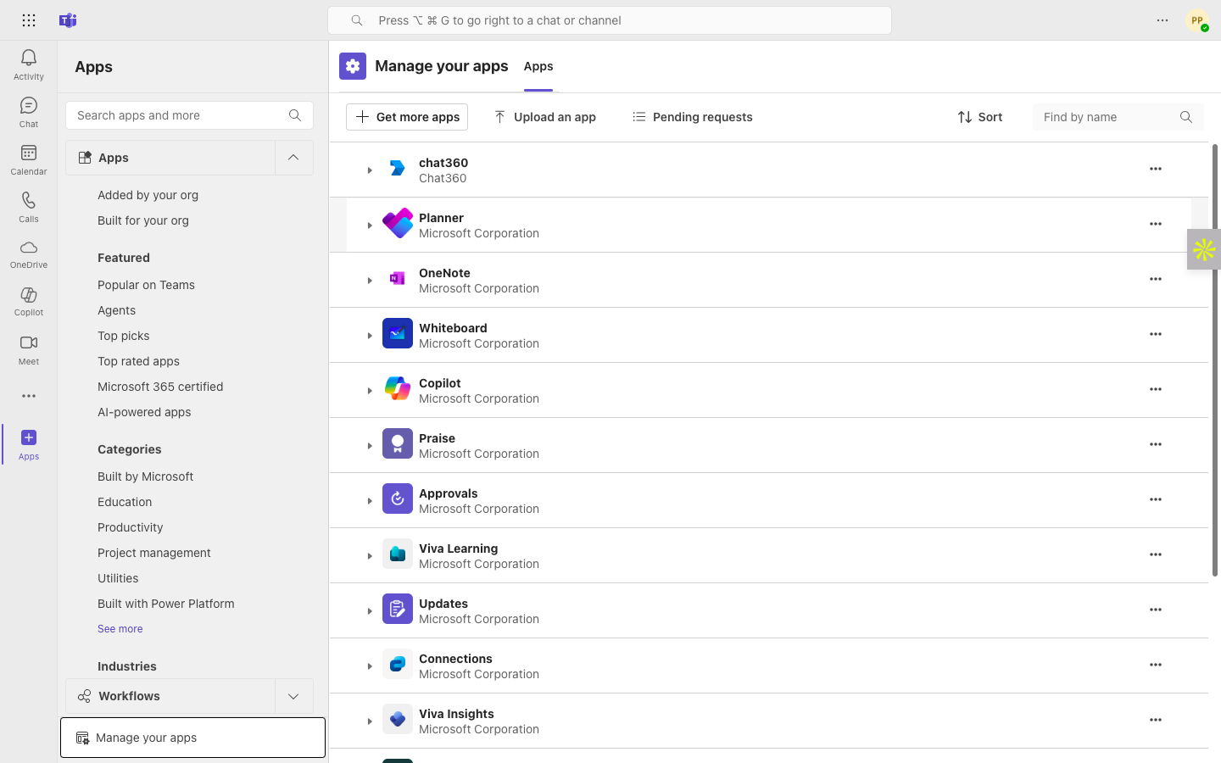Focus the Find by name field
This screenshot has height=763, width=1221.
click(1118, 117)
